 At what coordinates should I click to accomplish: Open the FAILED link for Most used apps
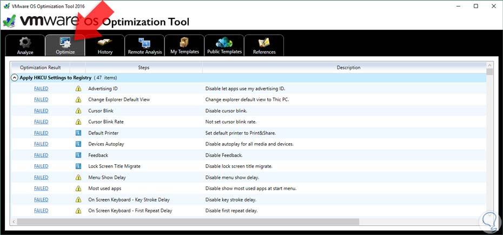[x=41, y=188]
